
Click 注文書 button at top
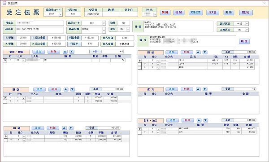coord(213,13)
